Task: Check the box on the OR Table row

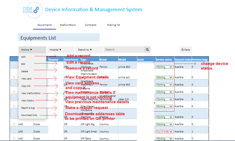Action: (x=14, y=139)
